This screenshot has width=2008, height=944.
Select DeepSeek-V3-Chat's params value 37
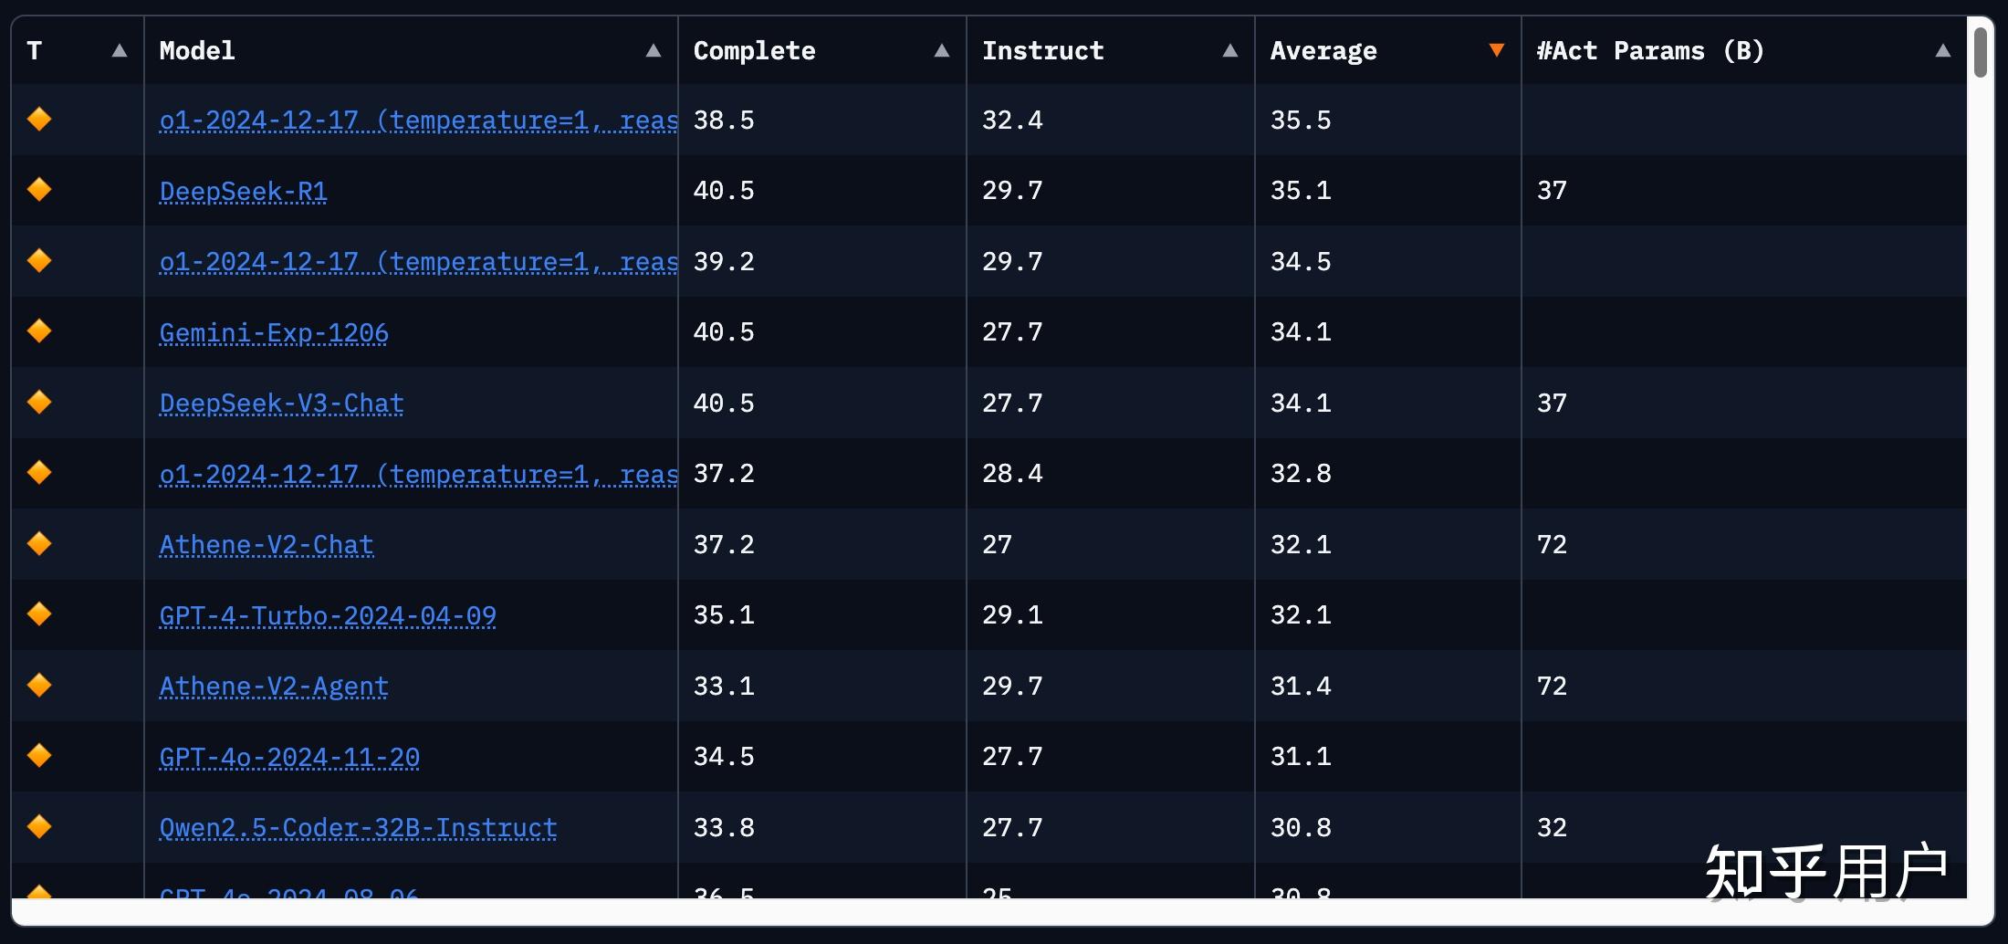pyautogui.click(x=1552, y=404)
